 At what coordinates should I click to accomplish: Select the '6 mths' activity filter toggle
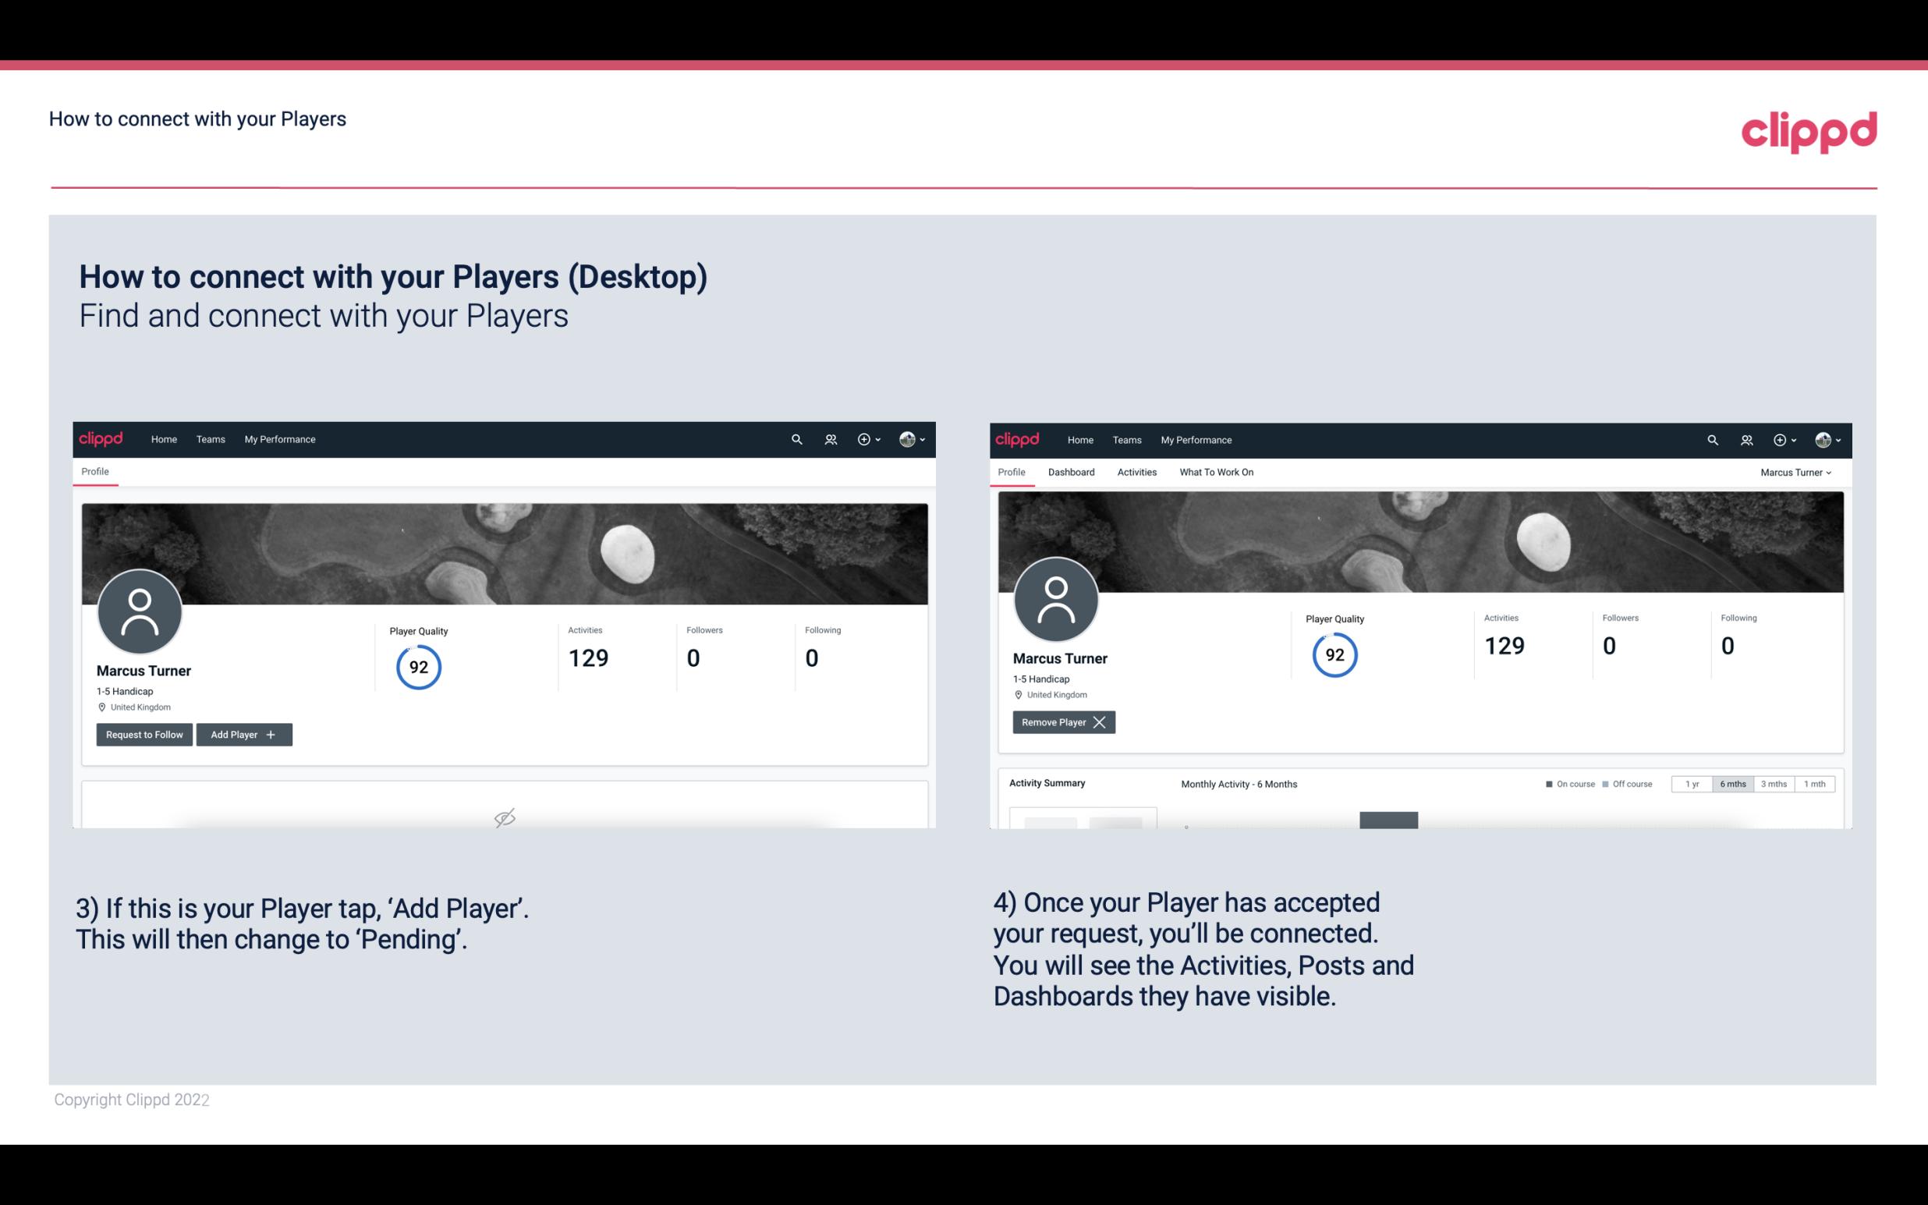[x=1732, y=783]
